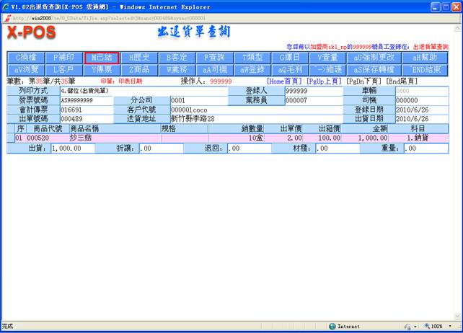Go to first record via Home首頁

pyautogui.click(x=285, y=81)
